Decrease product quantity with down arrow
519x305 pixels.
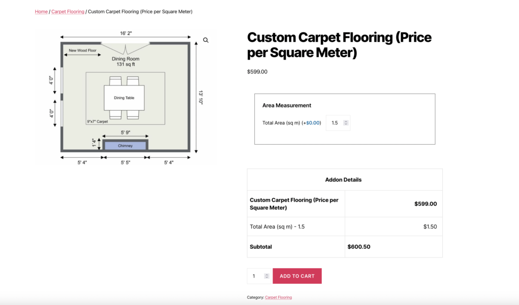(267, 278)
